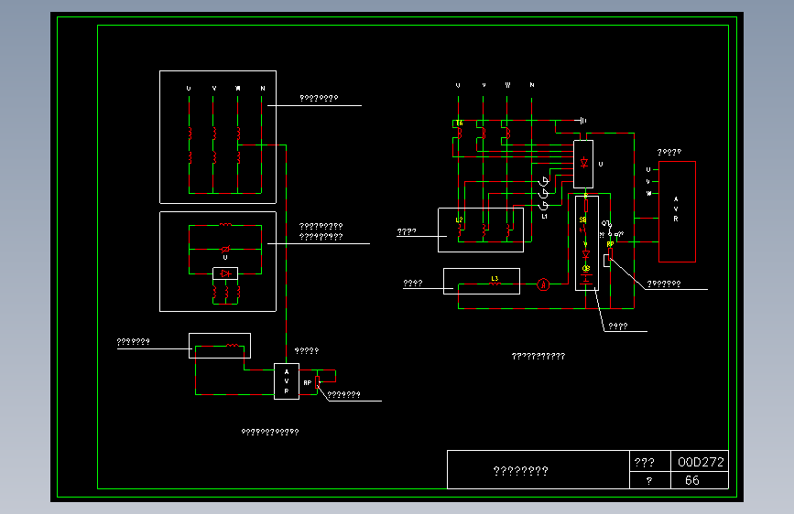
Task: Click the N phase label in right diagram
Action: click(x=532, y=85)
